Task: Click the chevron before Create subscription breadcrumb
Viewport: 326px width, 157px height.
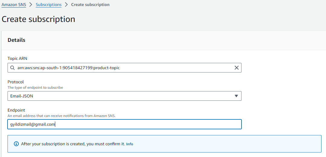Action: (x=66, y=5)
